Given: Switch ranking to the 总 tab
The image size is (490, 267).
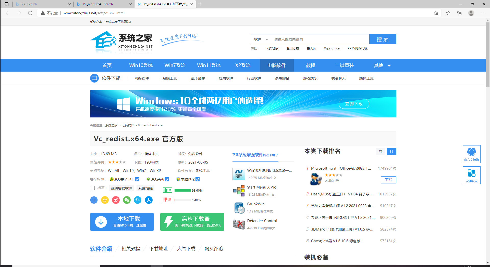Looking at the screenshot, I should (381, 152).
